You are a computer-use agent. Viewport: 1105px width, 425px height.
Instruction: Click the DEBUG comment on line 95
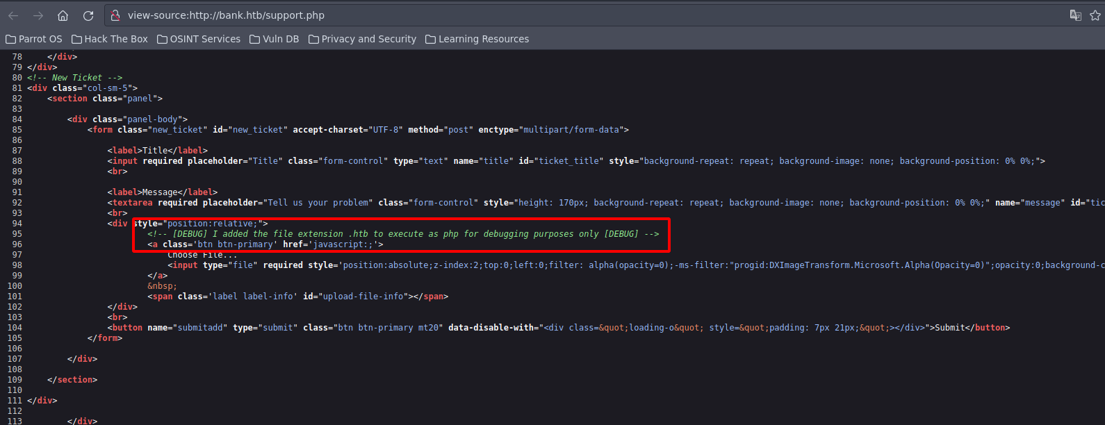point(403,234)
